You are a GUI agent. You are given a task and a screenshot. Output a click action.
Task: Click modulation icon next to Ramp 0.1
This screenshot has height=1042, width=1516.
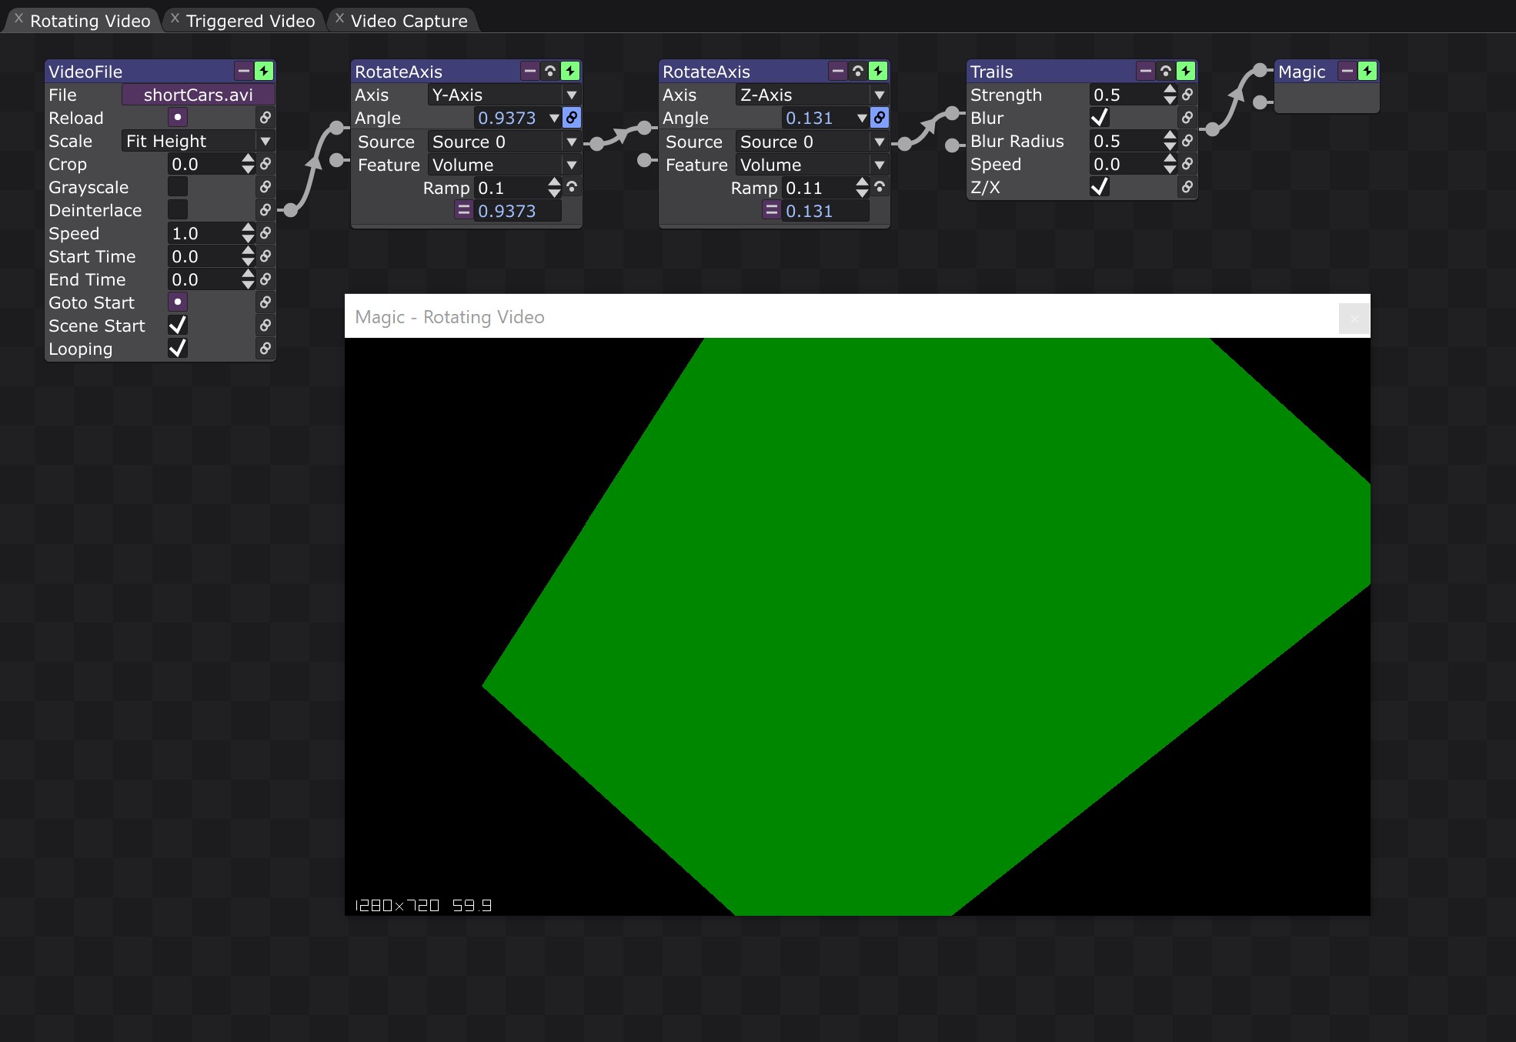click(572, 187)
